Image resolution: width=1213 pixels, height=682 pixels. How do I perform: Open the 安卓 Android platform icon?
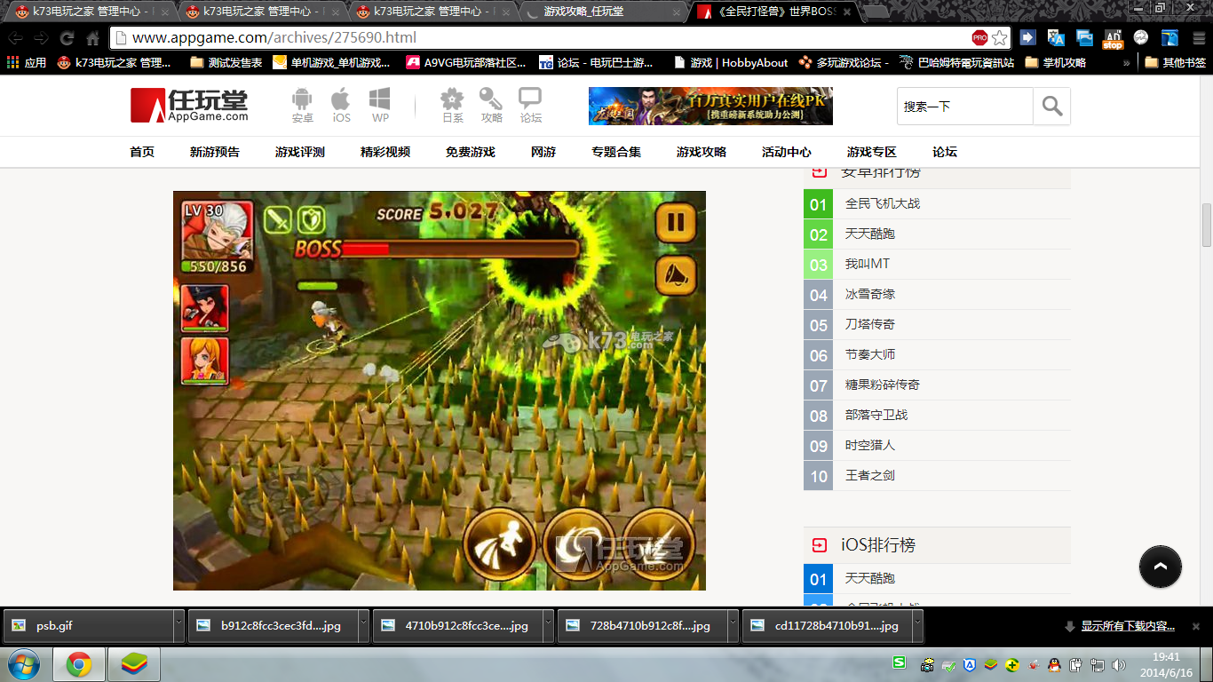303,106
